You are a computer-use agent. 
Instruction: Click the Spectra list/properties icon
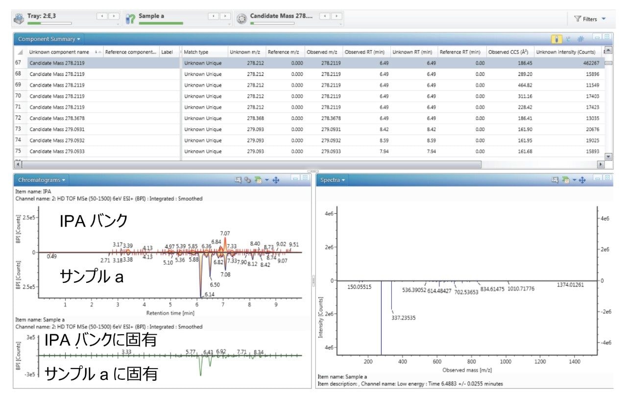[x=555, y=180]
